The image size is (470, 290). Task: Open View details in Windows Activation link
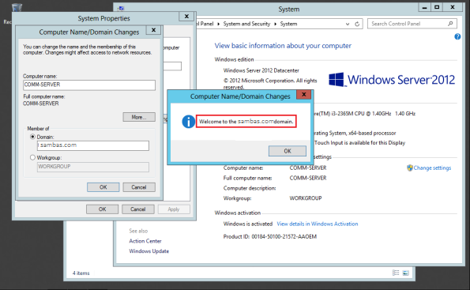point(318,224)
